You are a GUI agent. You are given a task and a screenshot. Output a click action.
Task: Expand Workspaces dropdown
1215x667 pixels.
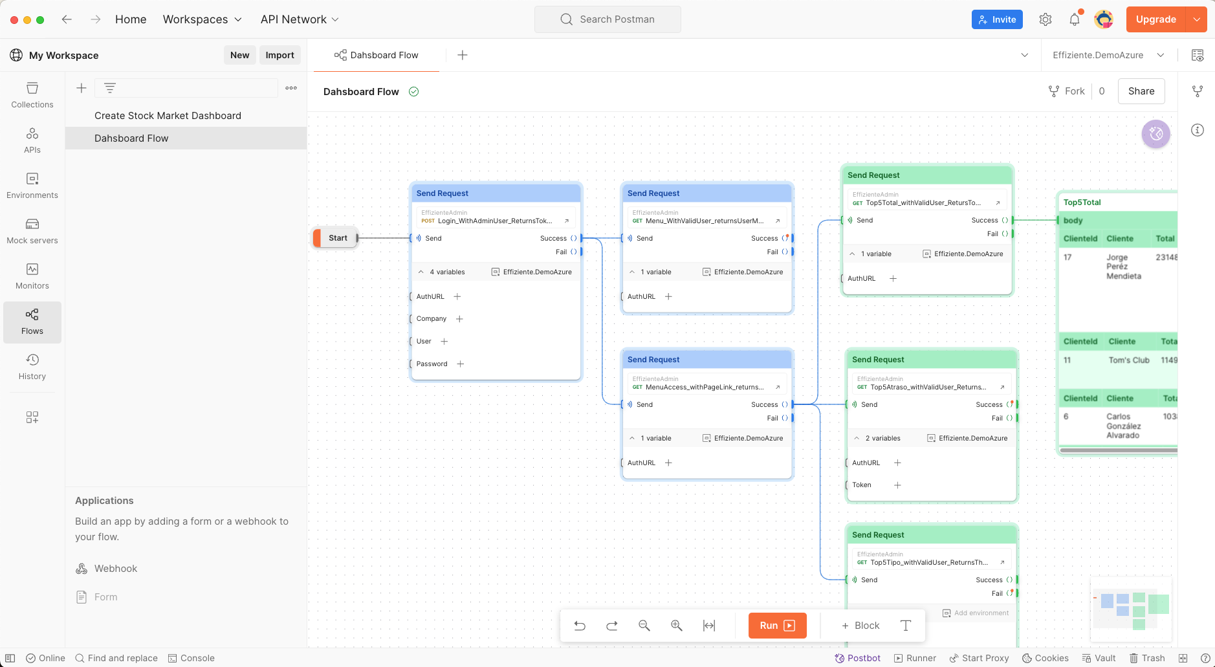[202, 19]
